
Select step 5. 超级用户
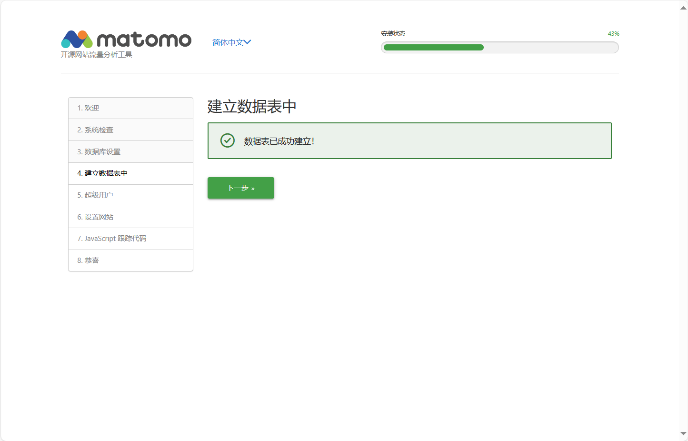point(130,195)
